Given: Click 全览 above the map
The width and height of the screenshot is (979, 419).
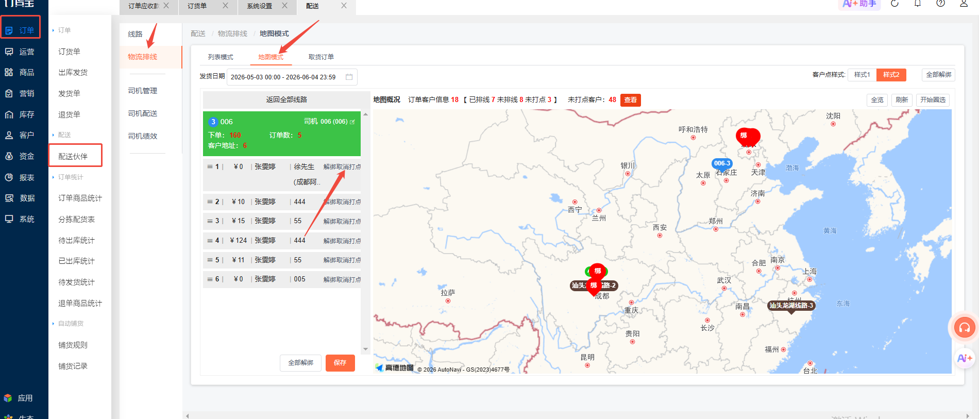Looking at the screenshot, I should point(877,100).
